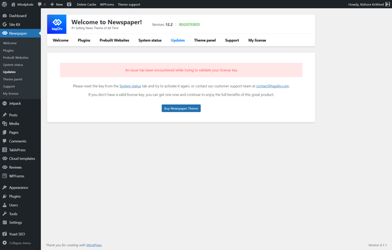Open Plugins in Newspaper sidebar submenu

[x=8, y=50]
